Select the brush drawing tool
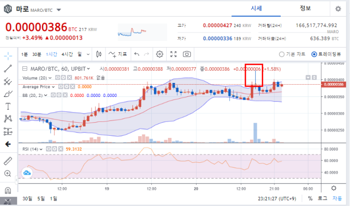 pos(8,94)
